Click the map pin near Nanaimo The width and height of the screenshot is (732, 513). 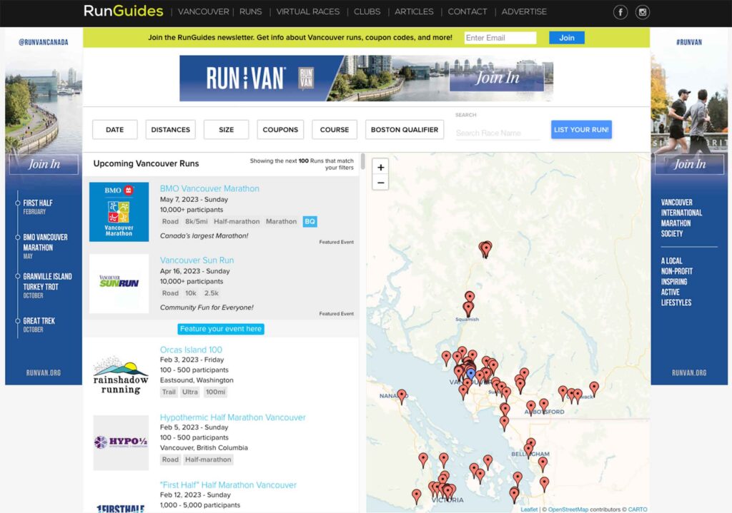(402, 395)
